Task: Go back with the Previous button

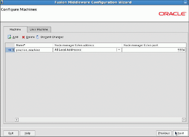Action: click(x=164, y=133)
